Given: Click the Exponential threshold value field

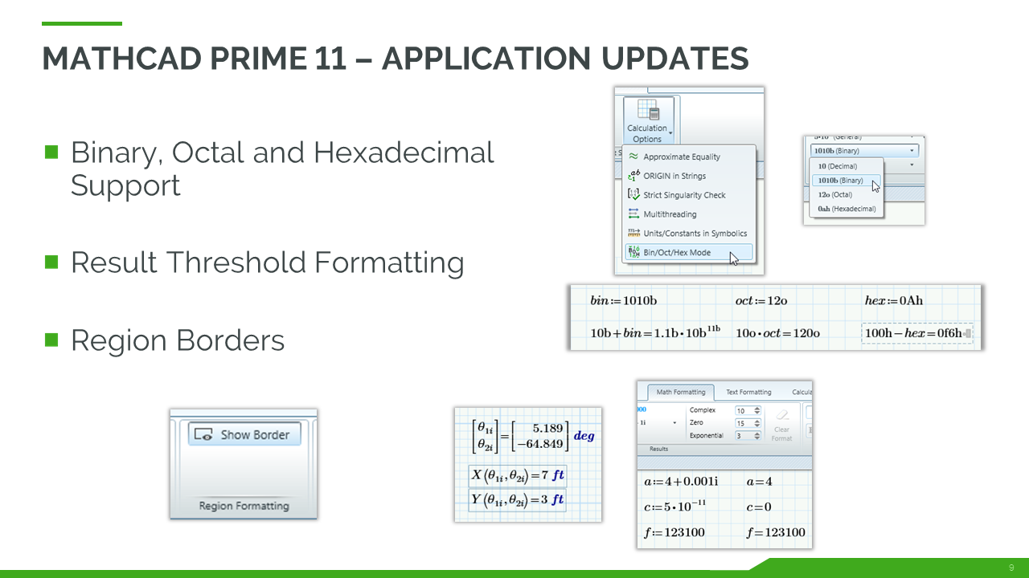Looking at the screenshot, I should coord(743,435).
